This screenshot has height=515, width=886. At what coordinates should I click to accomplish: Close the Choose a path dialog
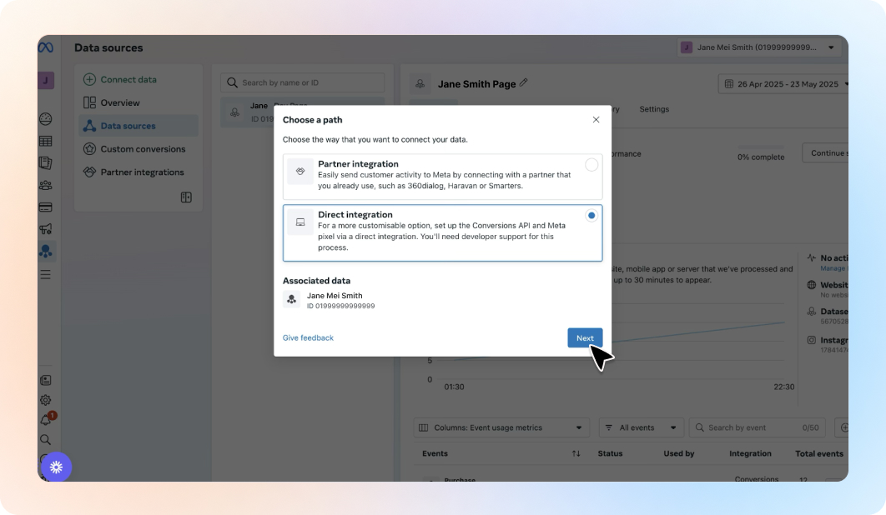coord(596,120)
